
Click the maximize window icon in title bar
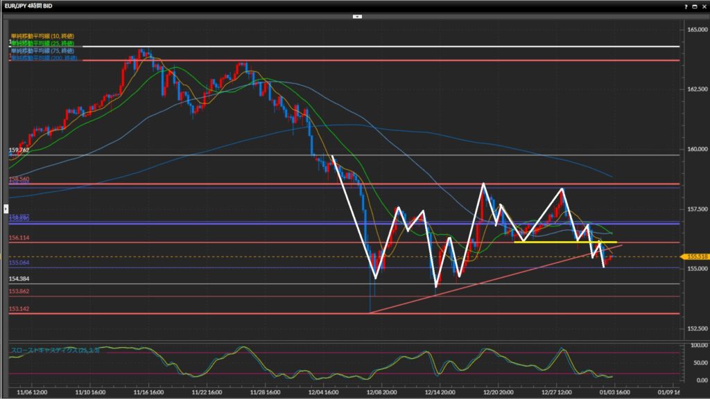point(694,6)
